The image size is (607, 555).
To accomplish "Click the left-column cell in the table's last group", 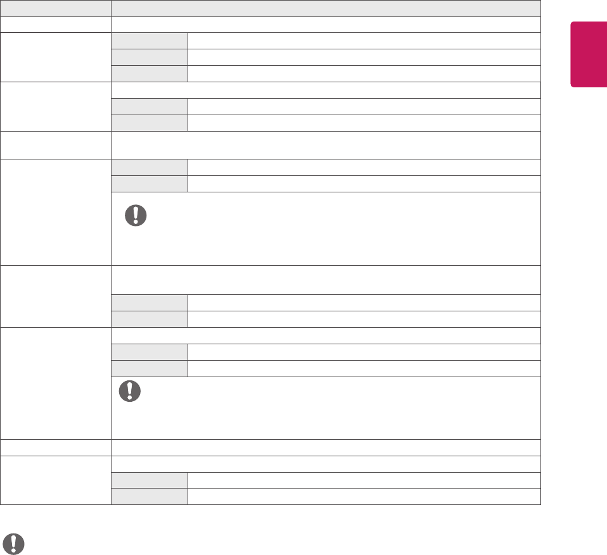I will tap(56, 480).
